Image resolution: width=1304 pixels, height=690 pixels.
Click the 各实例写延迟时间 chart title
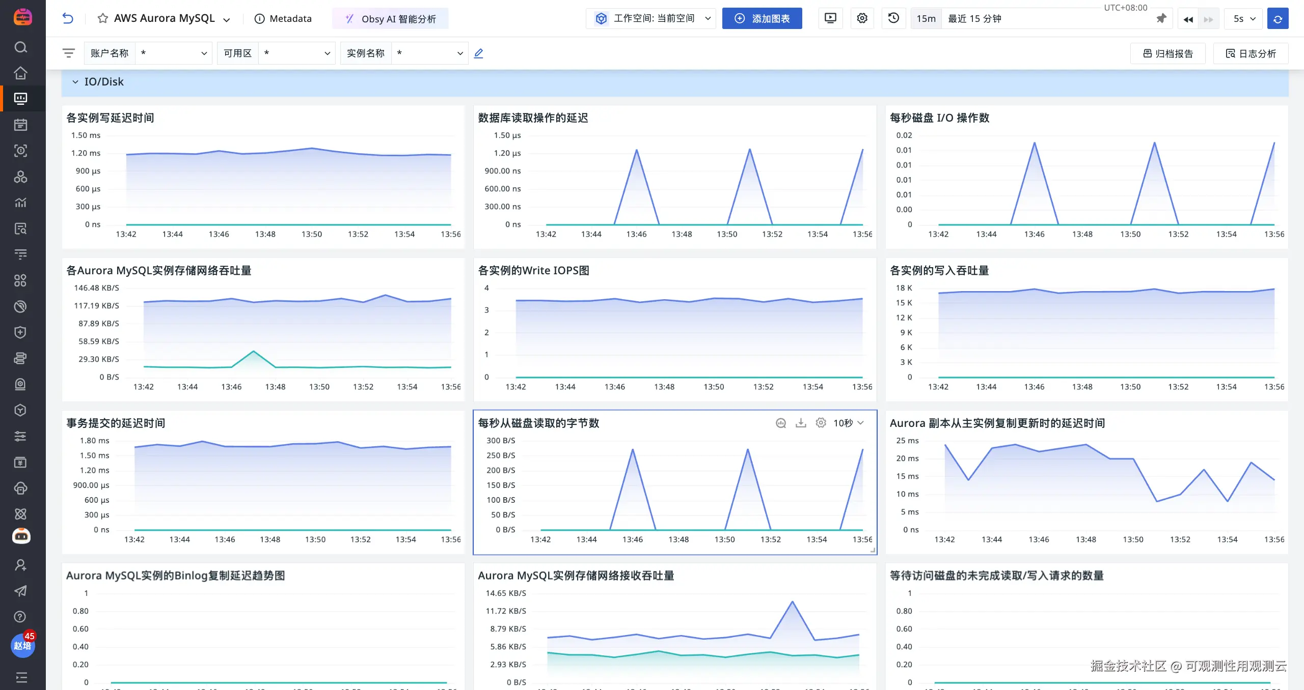click(x=110, y=118)
